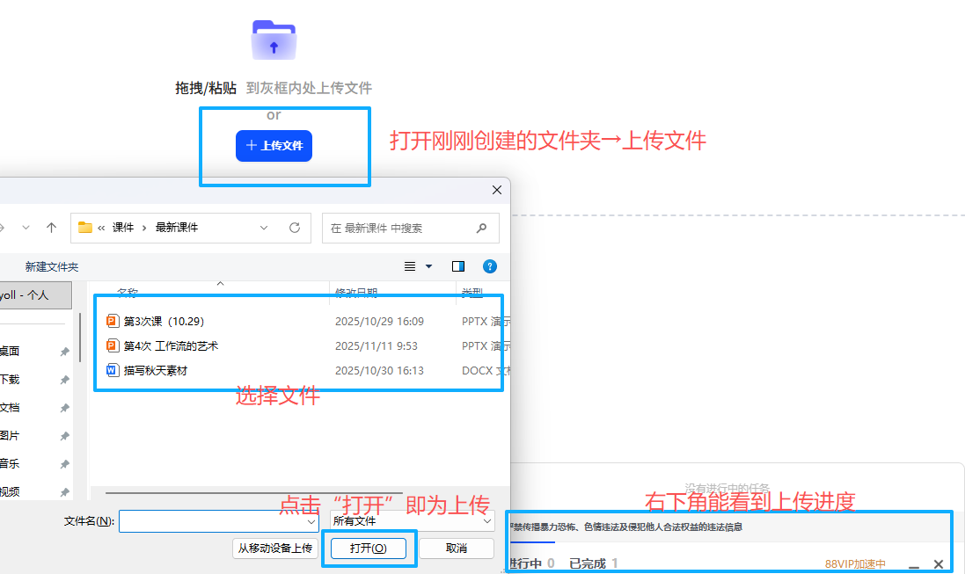Screen dimensions: 965x574
Task: Click the pin icon beside 下载
Action: point(64,381)
